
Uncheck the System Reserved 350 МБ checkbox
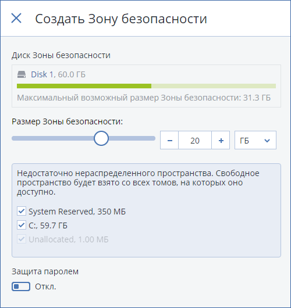click(22, 212)
